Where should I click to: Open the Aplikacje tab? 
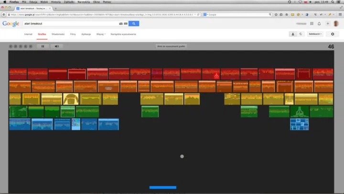point(86,34)
